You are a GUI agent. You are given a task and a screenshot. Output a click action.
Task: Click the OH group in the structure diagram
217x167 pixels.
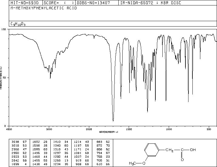(x=193, y=150)
